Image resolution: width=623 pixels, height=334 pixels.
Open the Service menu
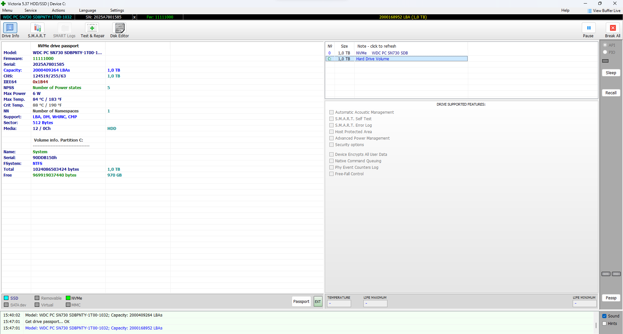click(x=31, y=10)
